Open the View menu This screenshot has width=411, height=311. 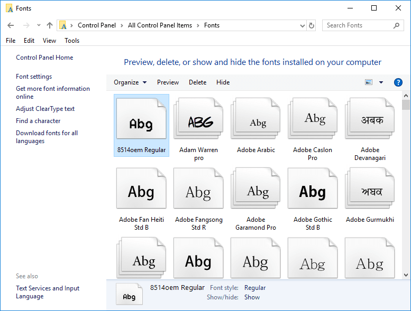[x=49, y=41]
